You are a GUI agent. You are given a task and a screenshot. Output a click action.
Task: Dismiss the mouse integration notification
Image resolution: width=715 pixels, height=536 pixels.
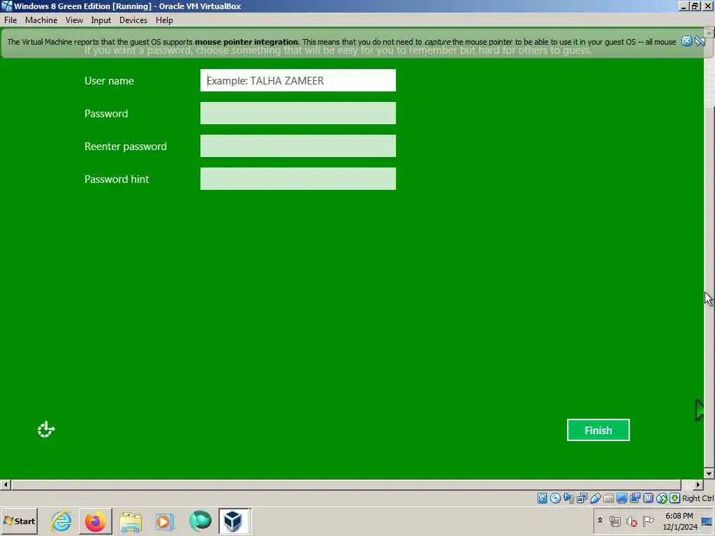tap(686, 41)
